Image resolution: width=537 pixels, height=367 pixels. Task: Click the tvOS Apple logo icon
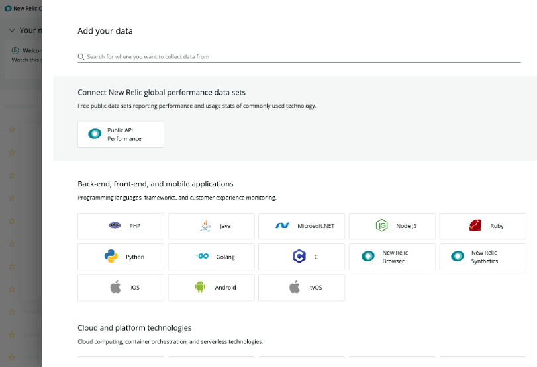[x=295, y=287]
